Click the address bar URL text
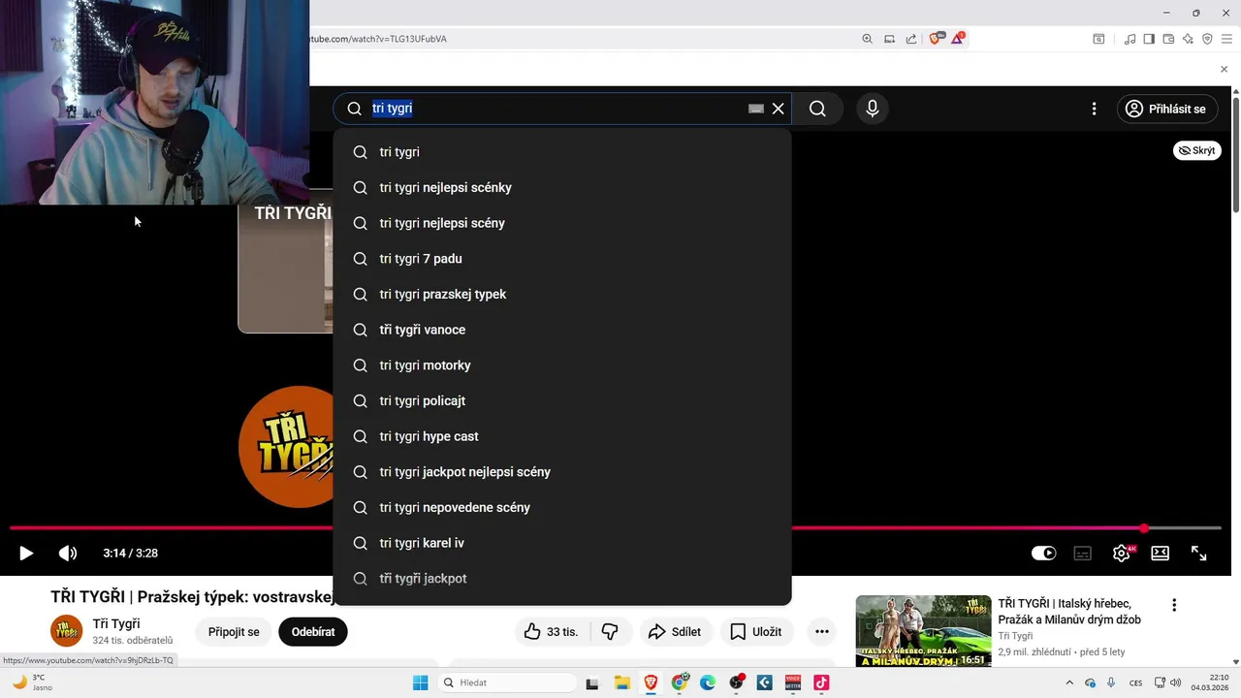The height and width of the screenshot is (698, 1241). coord(378,39)
